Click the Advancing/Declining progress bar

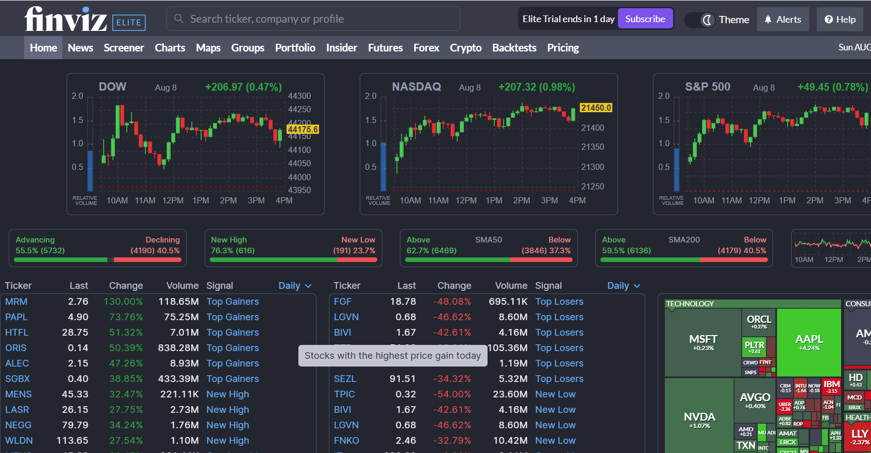tap(97, 260)
